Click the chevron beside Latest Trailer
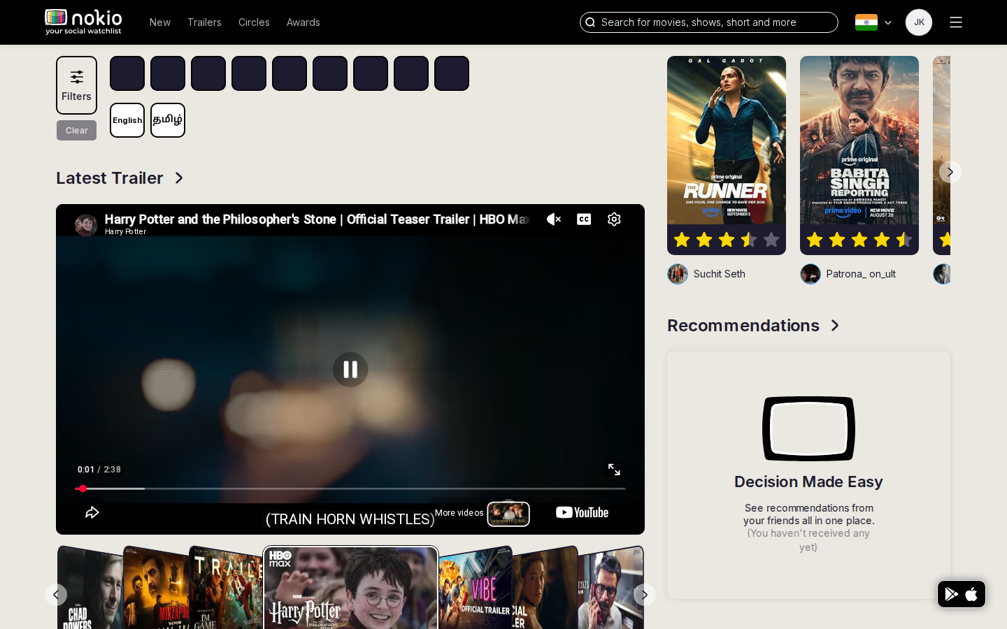 (179, 178)
